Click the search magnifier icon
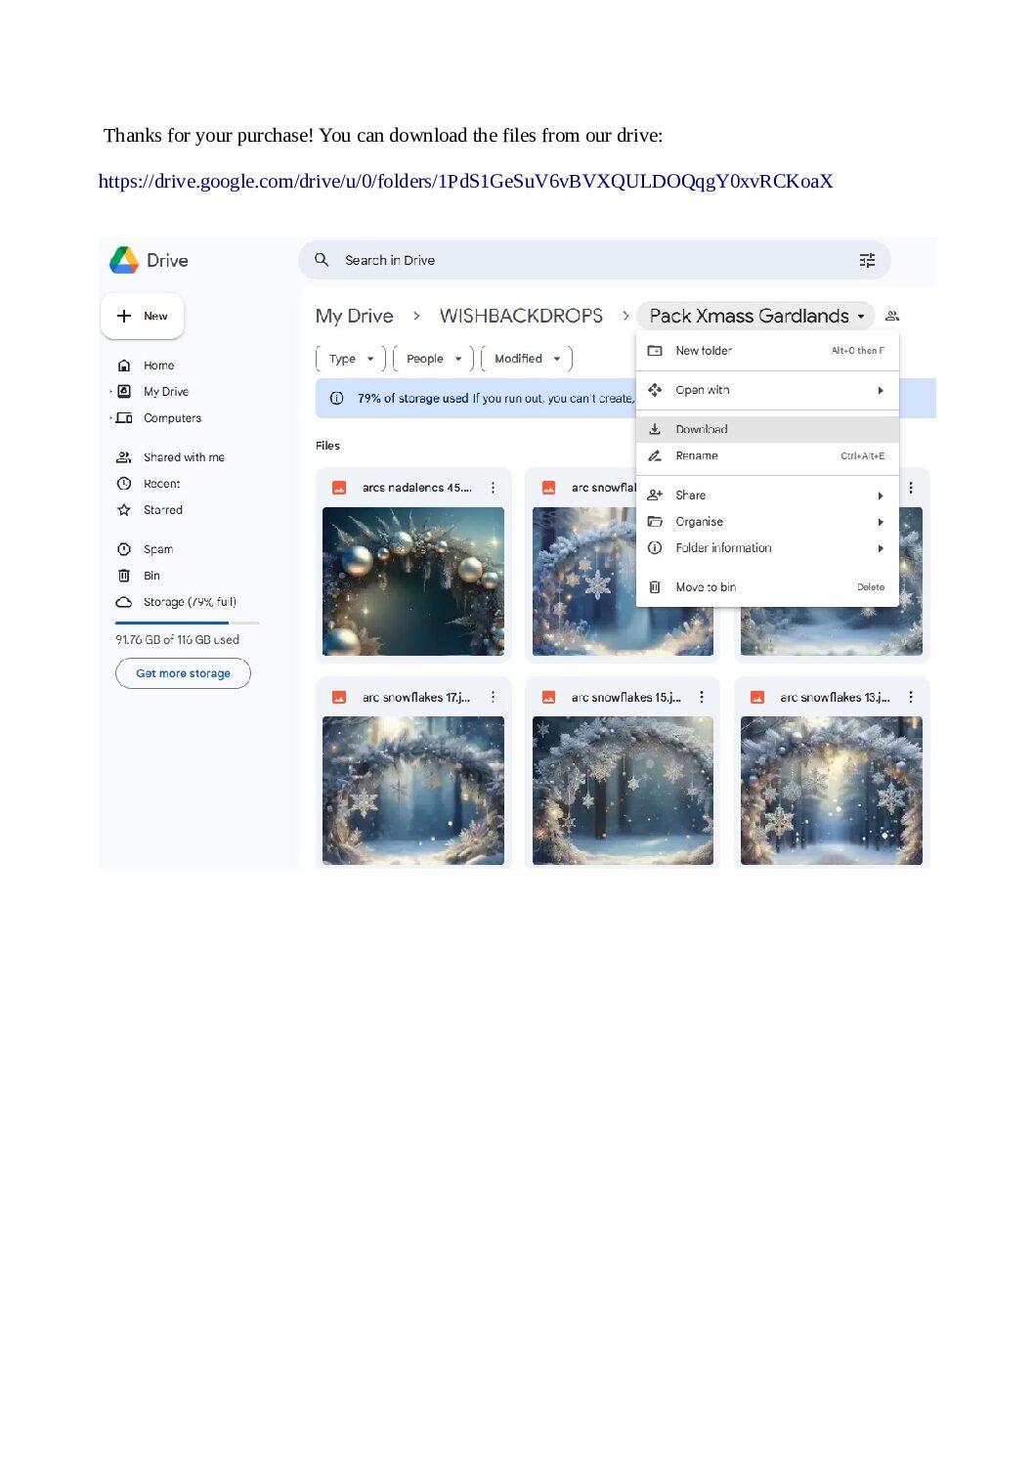 pos(322,260)
